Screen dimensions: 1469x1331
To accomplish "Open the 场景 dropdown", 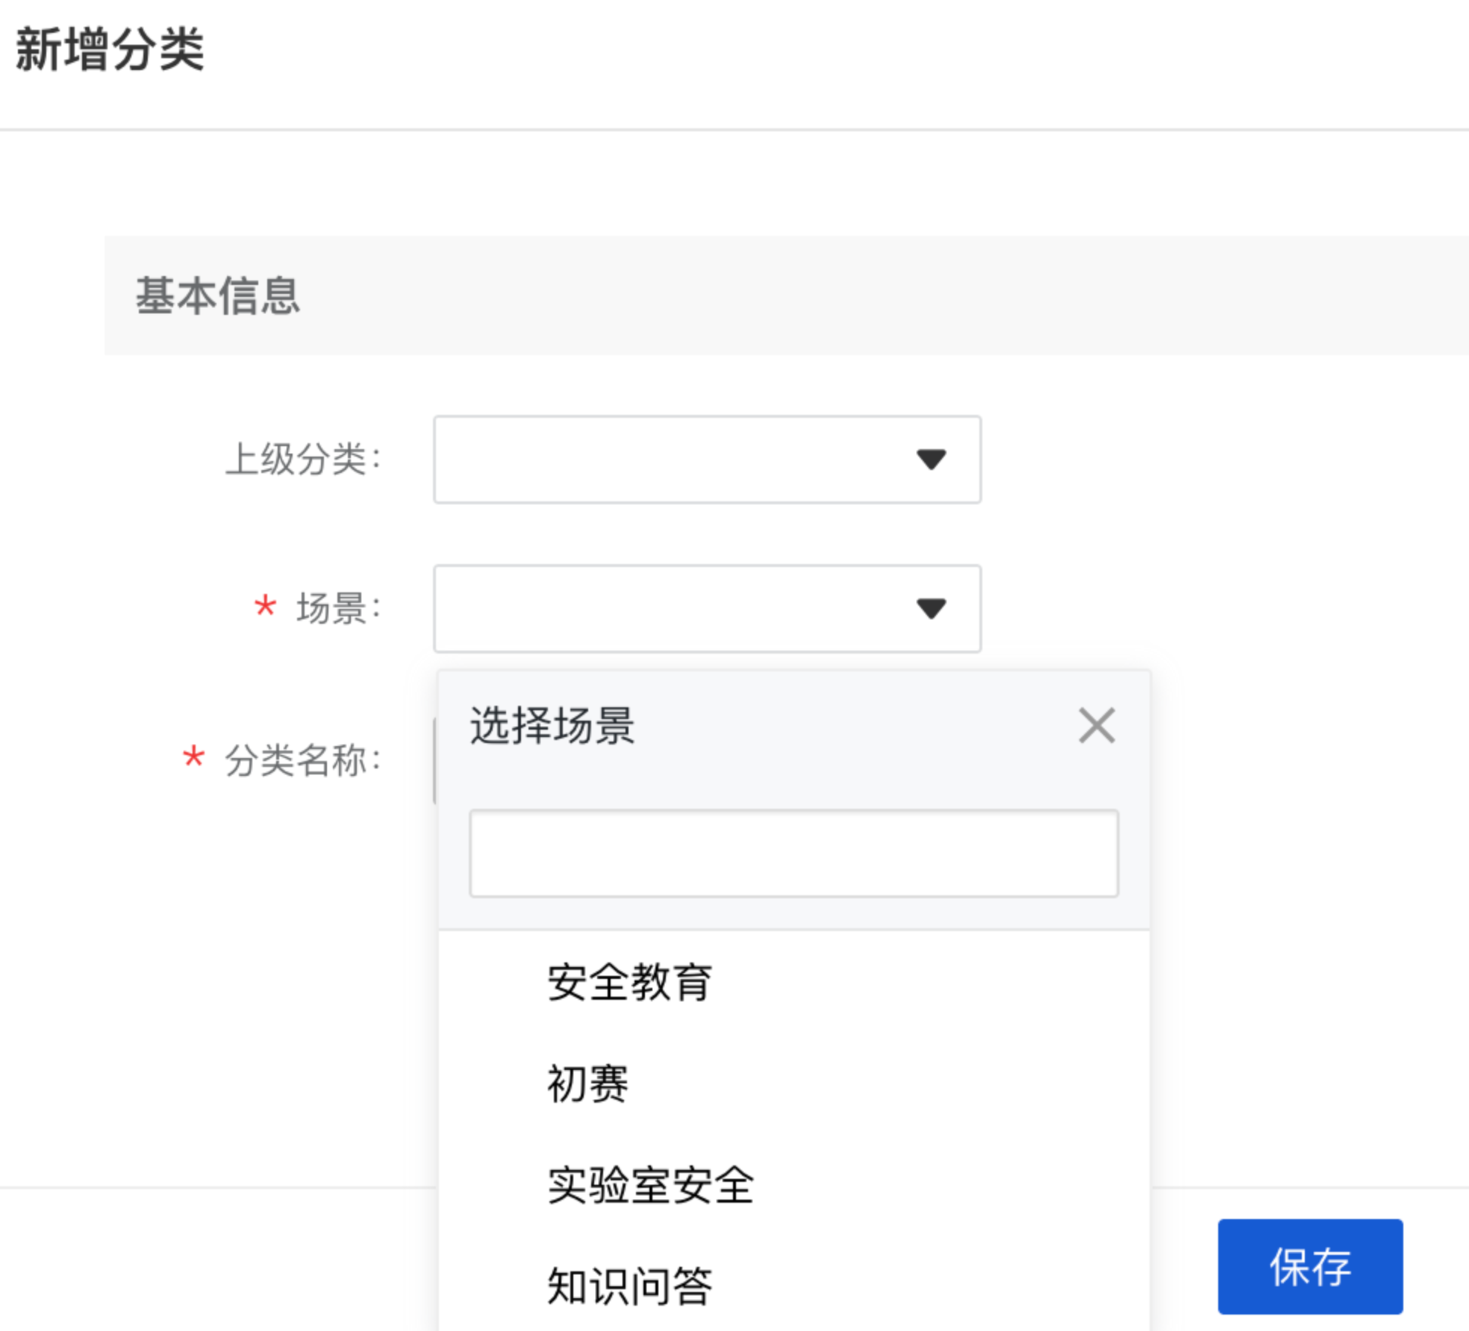I will tap(707, 609).
